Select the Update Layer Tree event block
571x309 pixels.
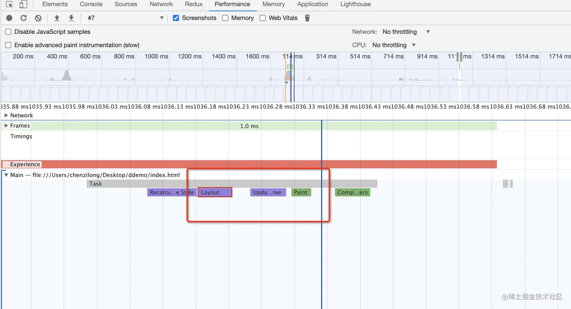click(268, 192)
